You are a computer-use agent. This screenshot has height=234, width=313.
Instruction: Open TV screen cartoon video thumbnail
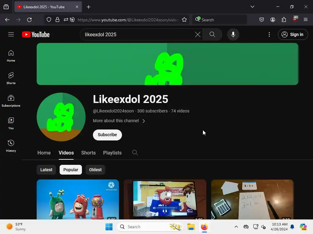[165, 200]
